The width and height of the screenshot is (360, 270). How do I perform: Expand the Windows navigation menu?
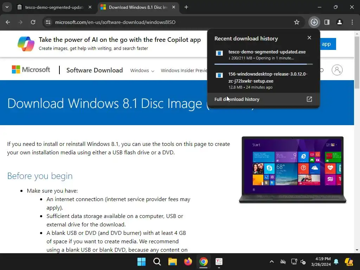[142, 70]
